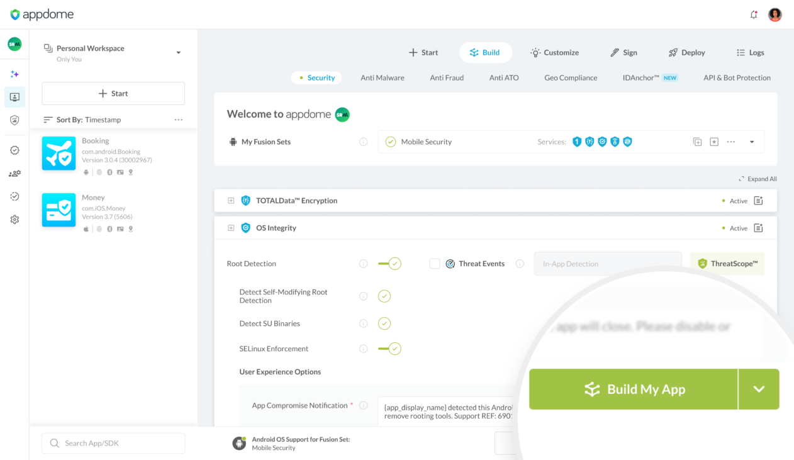
Task: Click the Search App/SDK field
Action: [113, 443]
